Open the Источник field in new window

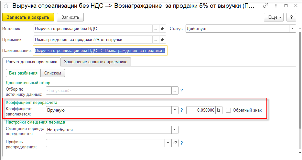[x=163, y=29]
